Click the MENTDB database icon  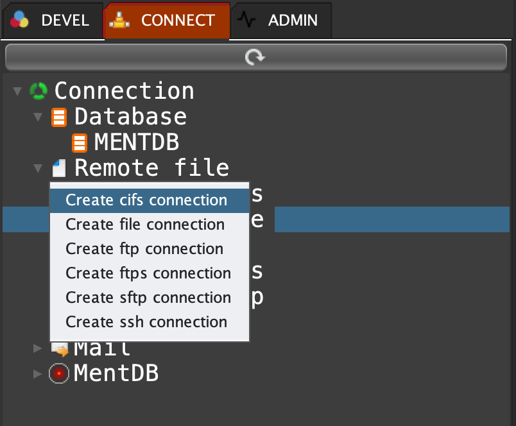[79, 142]
